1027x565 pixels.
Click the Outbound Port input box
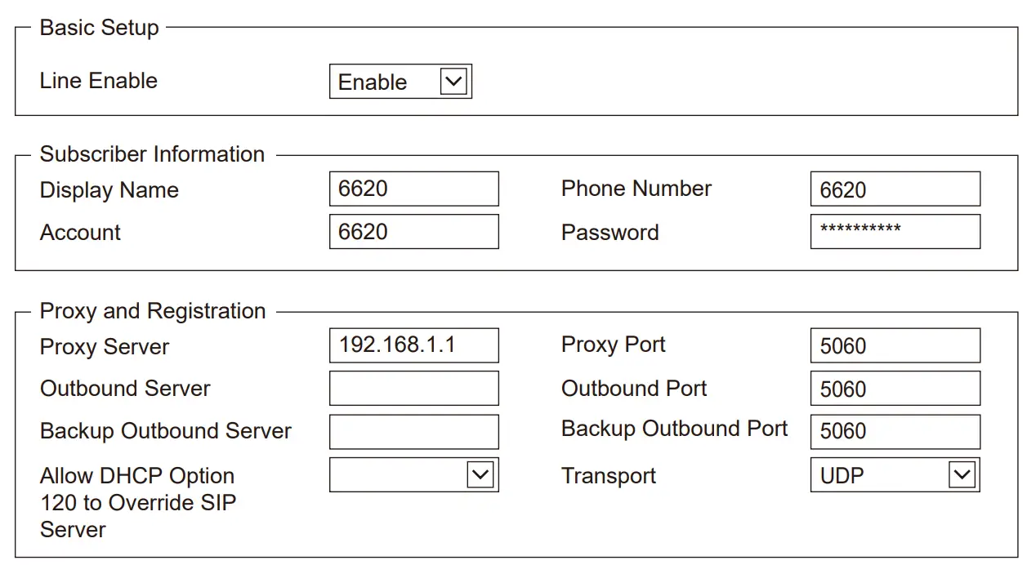[895, 389]
